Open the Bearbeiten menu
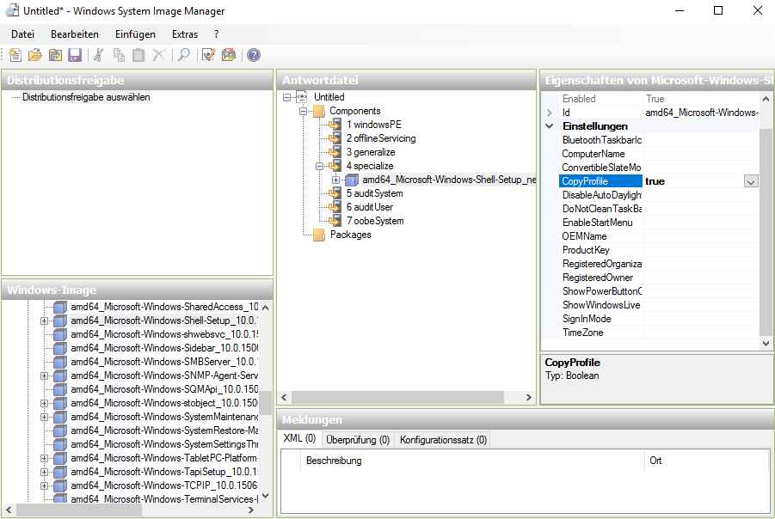Viewport: 775px width, 519px height. click(x=75, y=34)
